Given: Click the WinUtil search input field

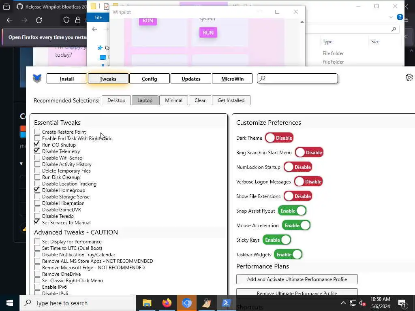Looking at the screenshot, I should click(x=297, y=78).
